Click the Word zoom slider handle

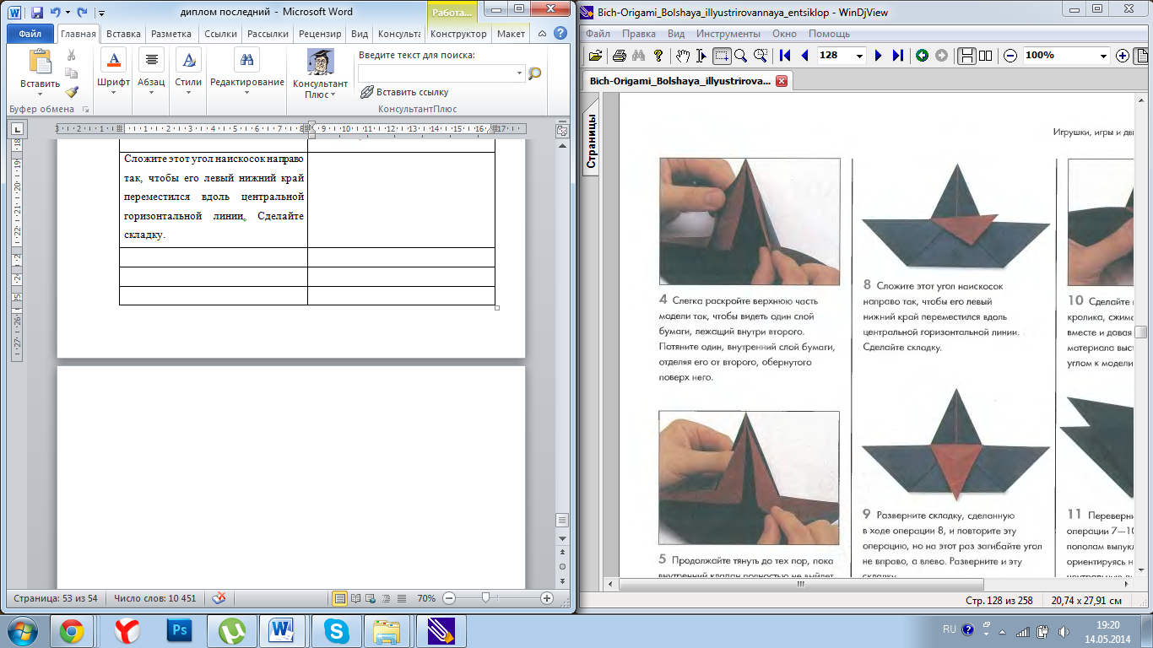[485, 597]
